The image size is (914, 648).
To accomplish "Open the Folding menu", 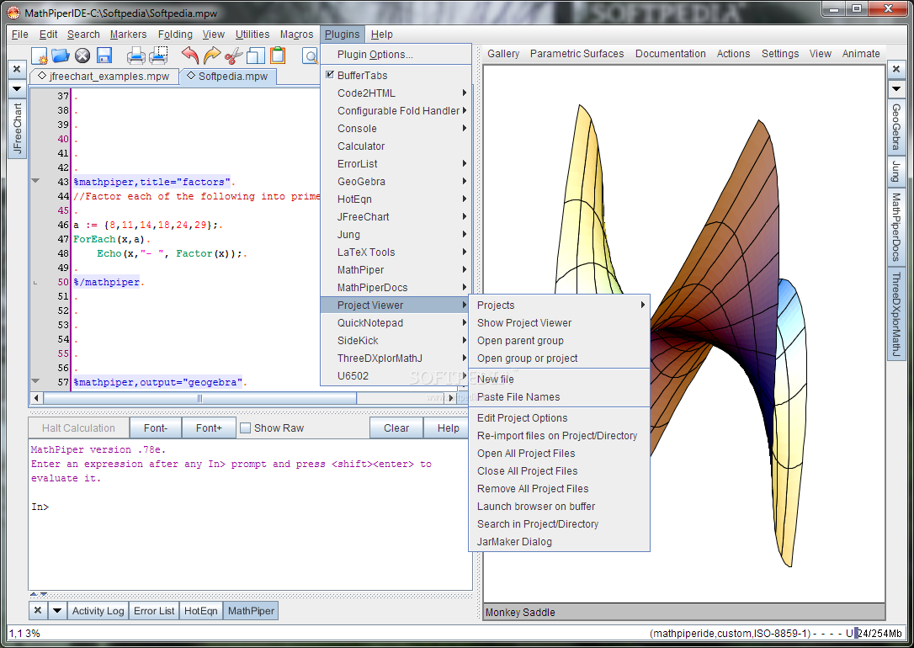I will (x=175, y=35).
